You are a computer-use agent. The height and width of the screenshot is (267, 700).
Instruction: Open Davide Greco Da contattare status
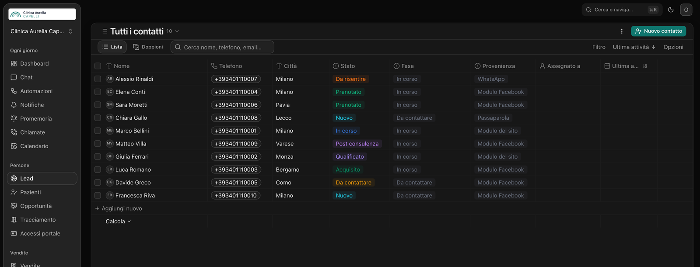[353, 183]
